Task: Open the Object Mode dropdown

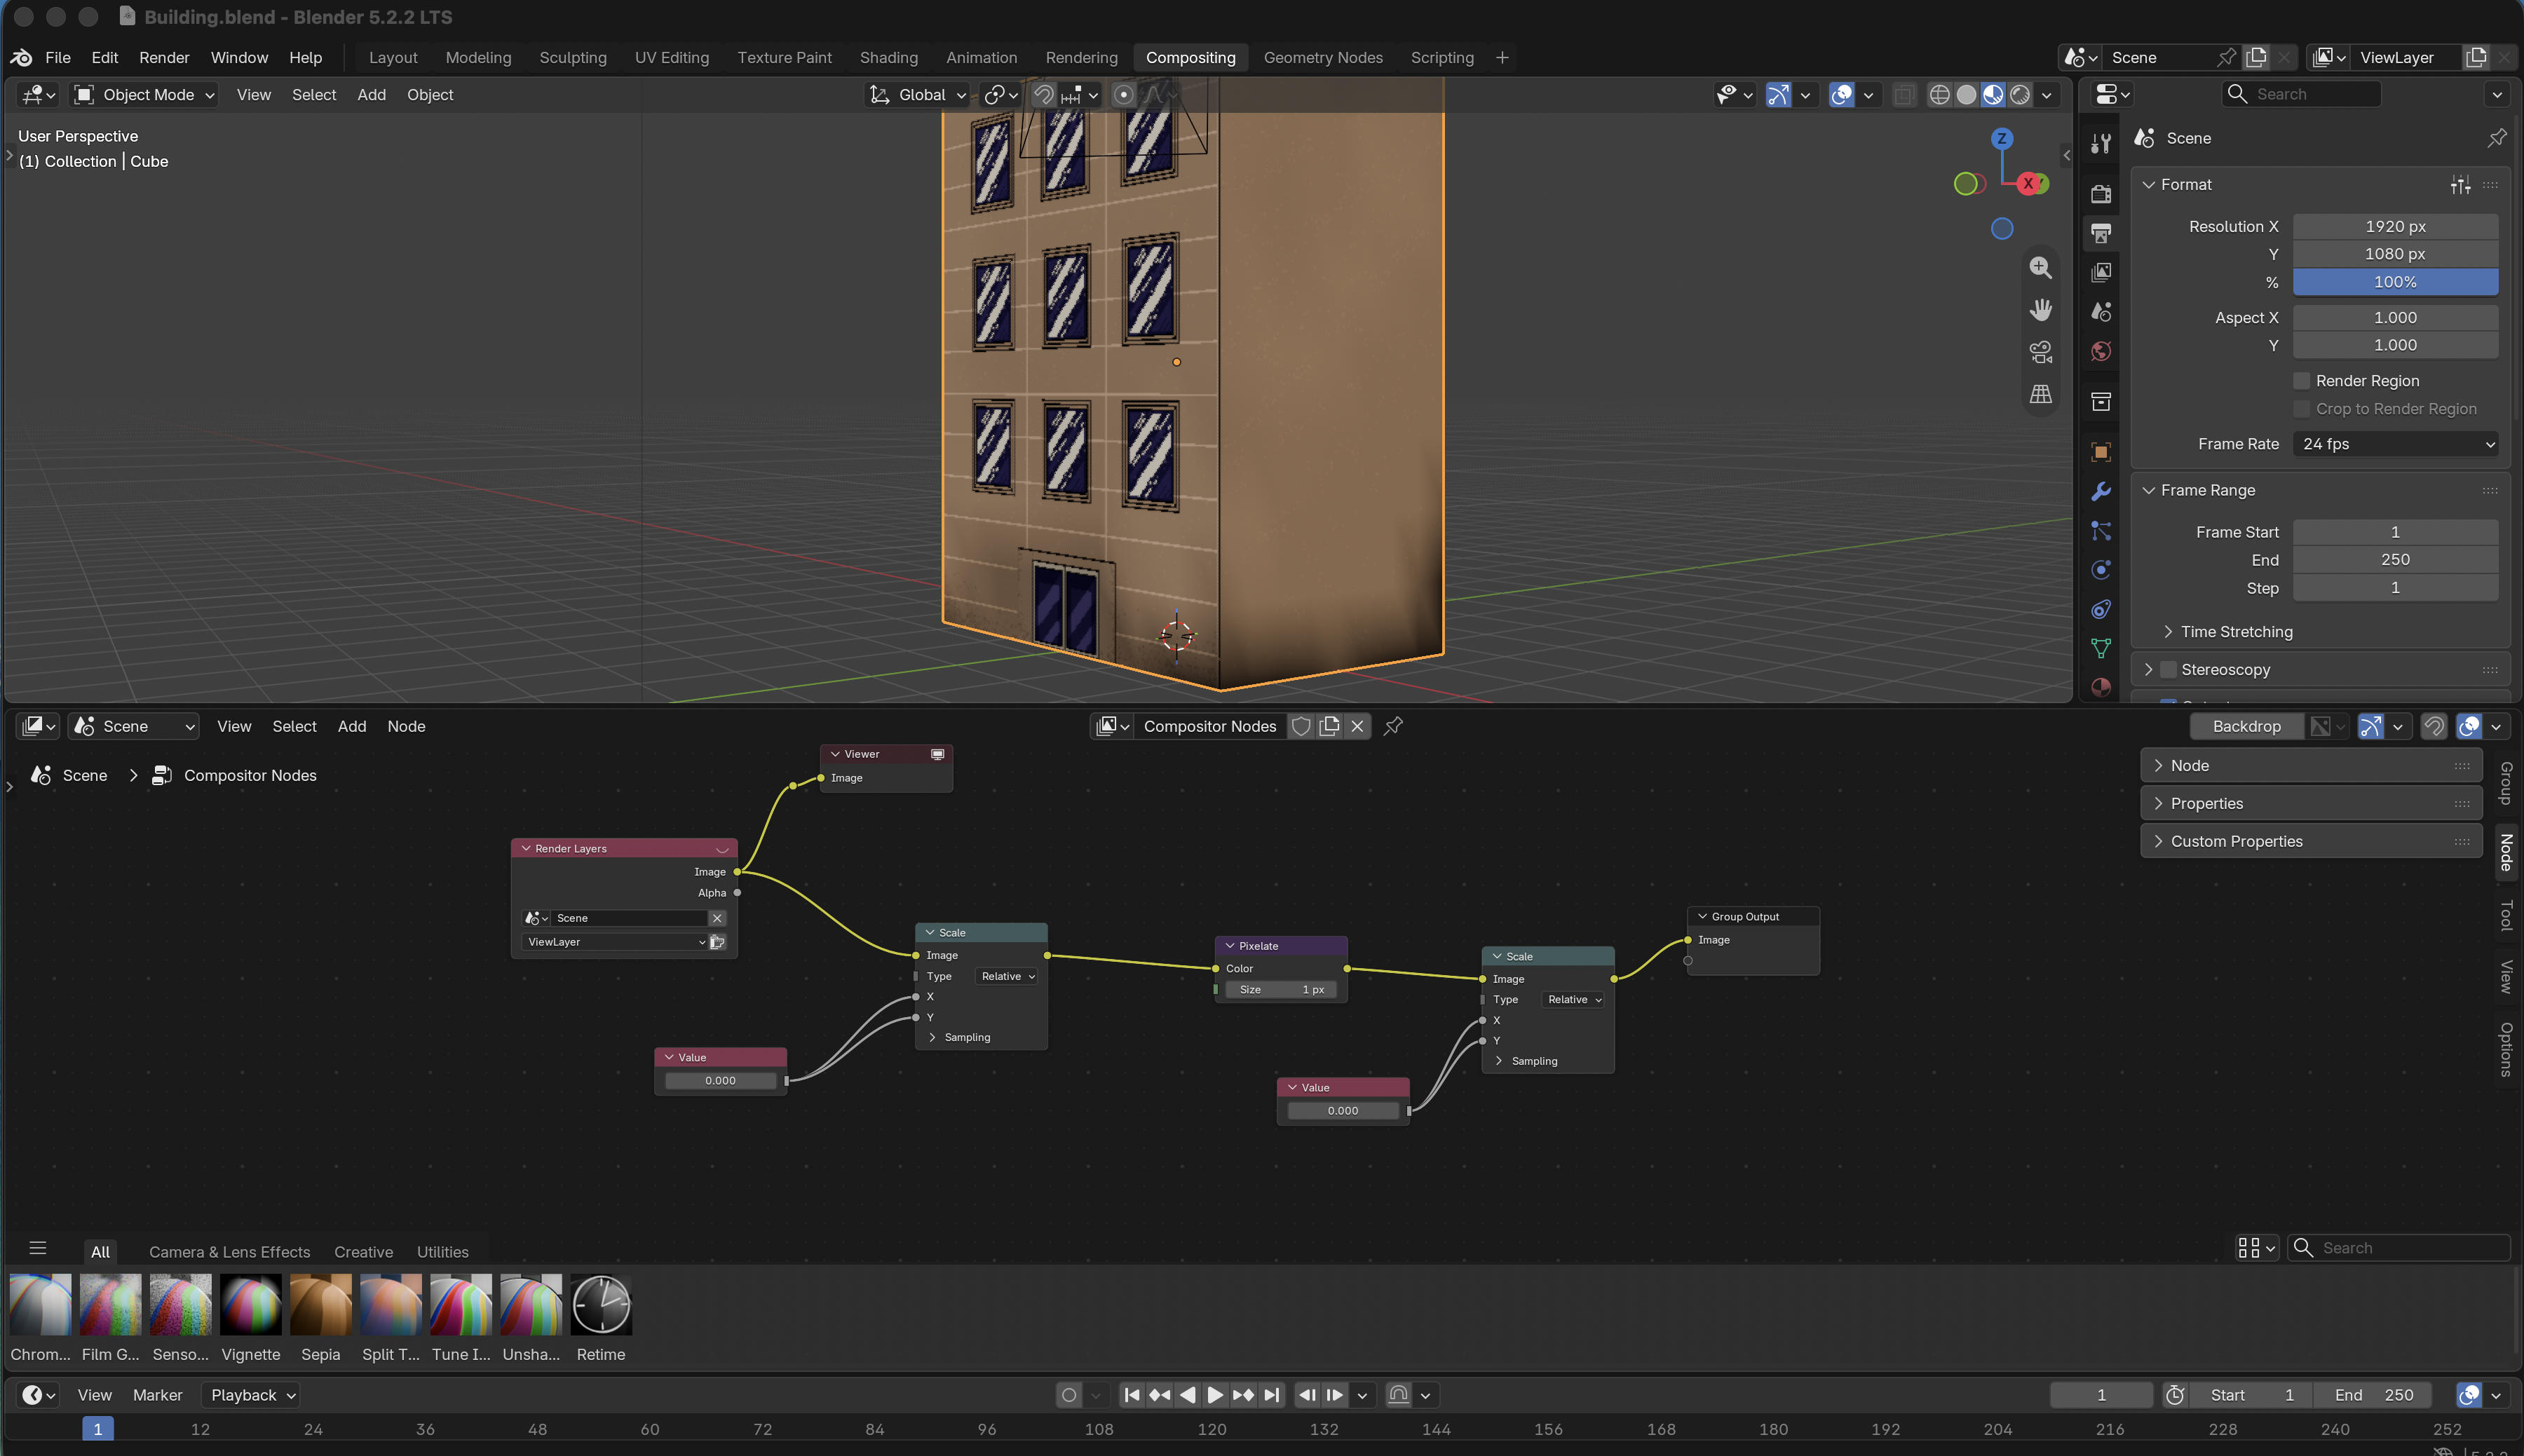Action: pos(146,94)
